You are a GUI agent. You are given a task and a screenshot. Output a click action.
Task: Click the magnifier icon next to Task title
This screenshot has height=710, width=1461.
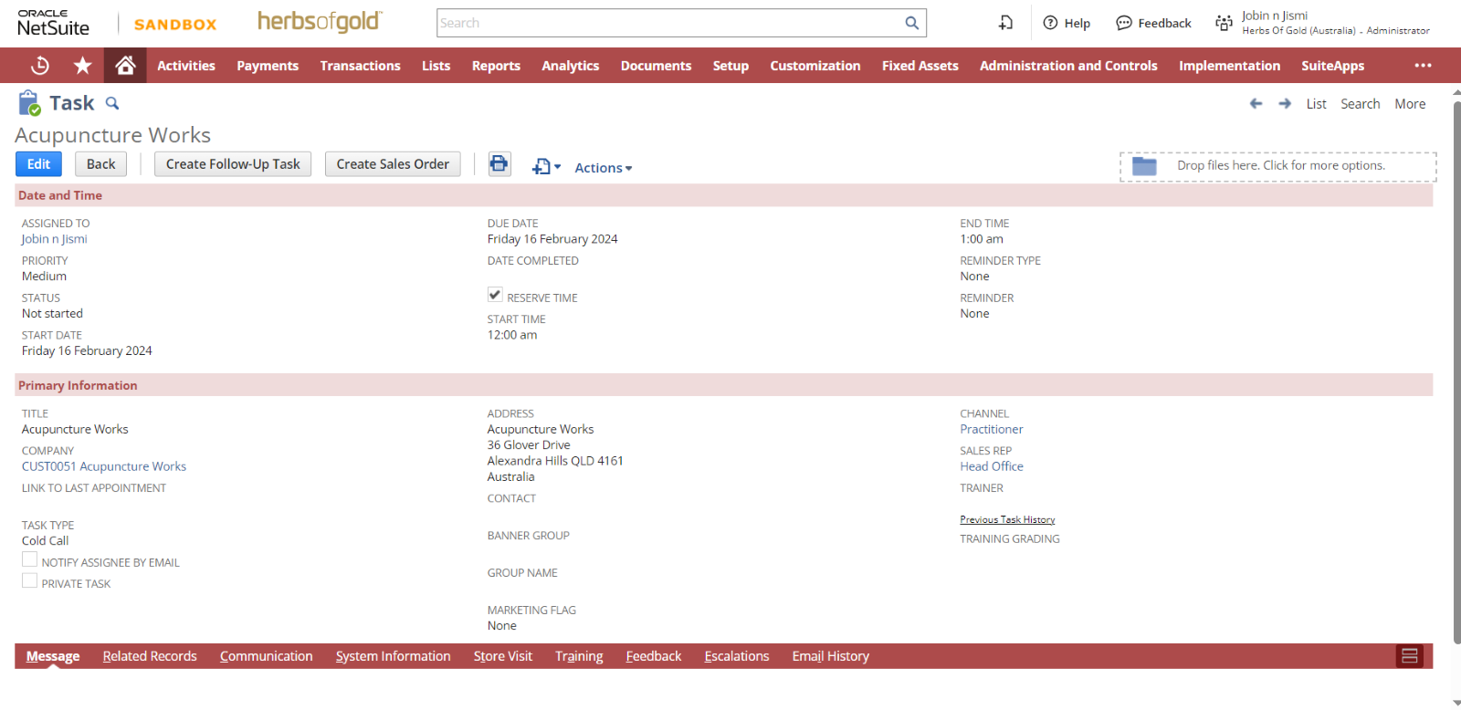[112, 103]
